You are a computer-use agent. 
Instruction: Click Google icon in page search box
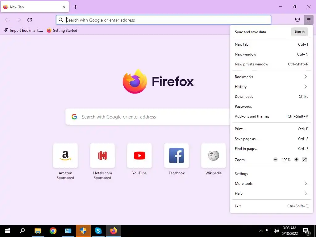point(74,117)
